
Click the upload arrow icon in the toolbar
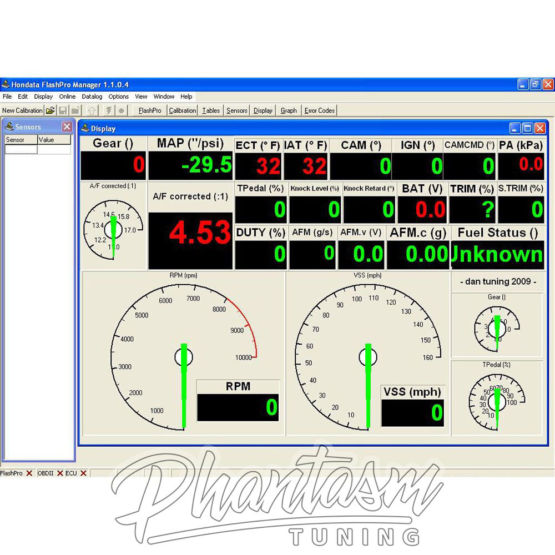click(92, 110)
